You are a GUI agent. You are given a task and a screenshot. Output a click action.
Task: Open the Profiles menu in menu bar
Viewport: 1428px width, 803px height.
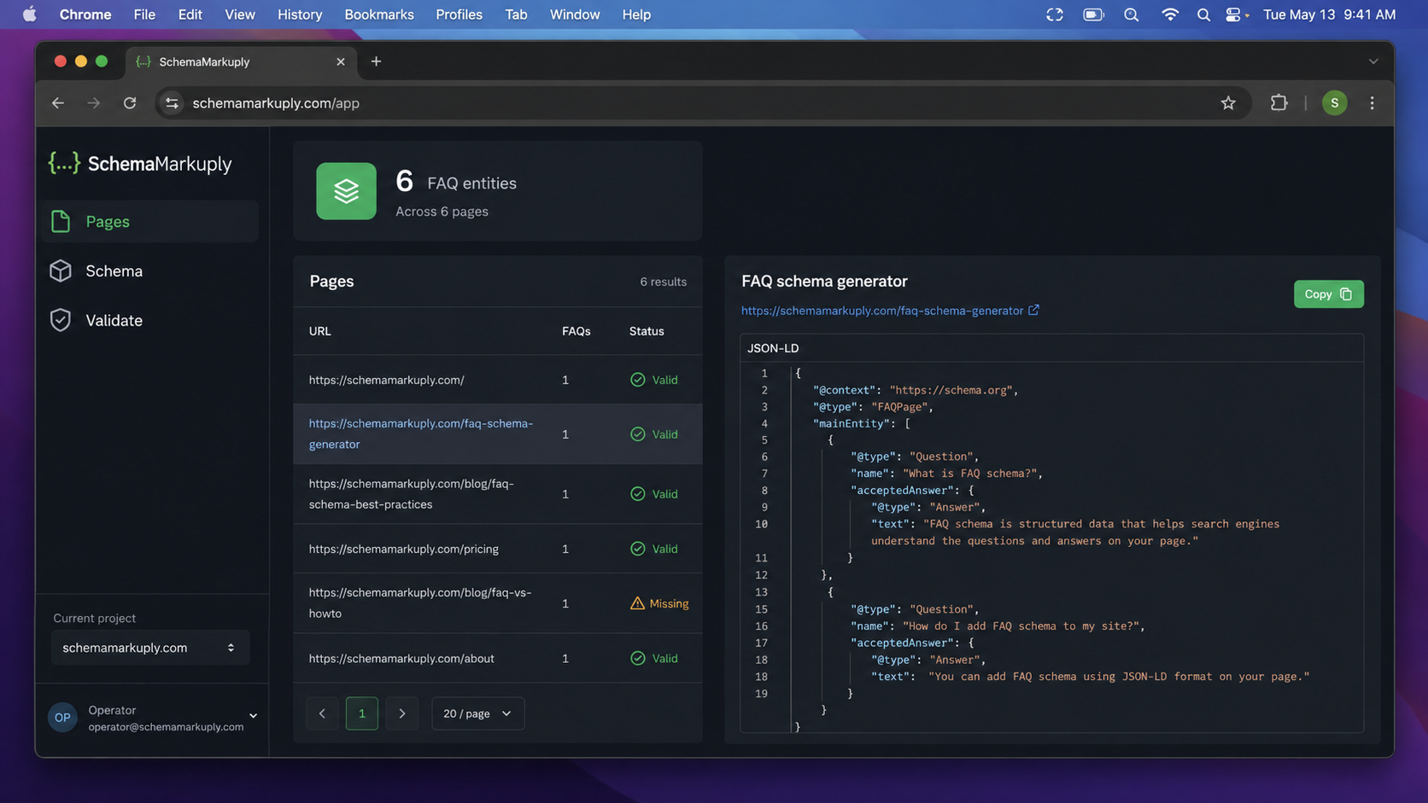[x=459, y=15]
